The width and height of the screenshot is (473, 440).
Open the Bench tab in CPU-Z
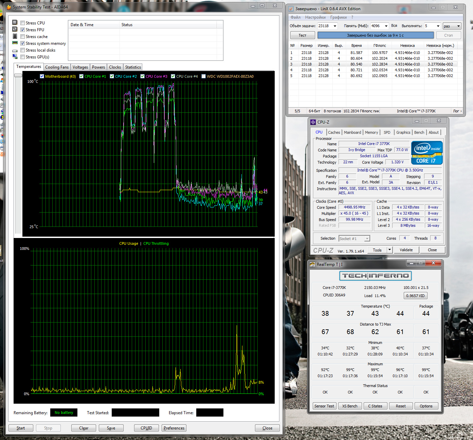419,132
